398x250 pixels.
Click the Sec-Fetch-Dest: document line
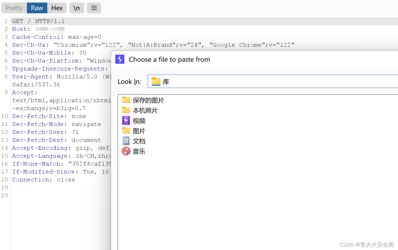point(56,140)
